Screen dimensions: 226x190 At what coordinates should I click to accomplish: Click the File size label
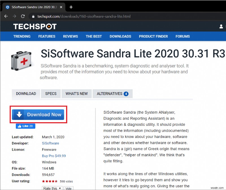19,169
